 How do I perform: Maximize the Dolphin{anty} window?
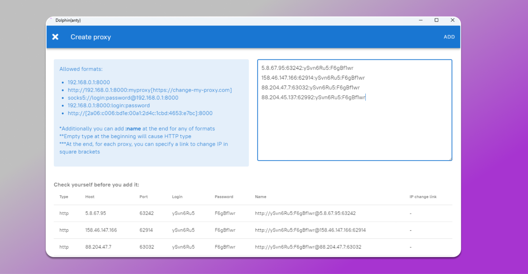pos(436,20)
